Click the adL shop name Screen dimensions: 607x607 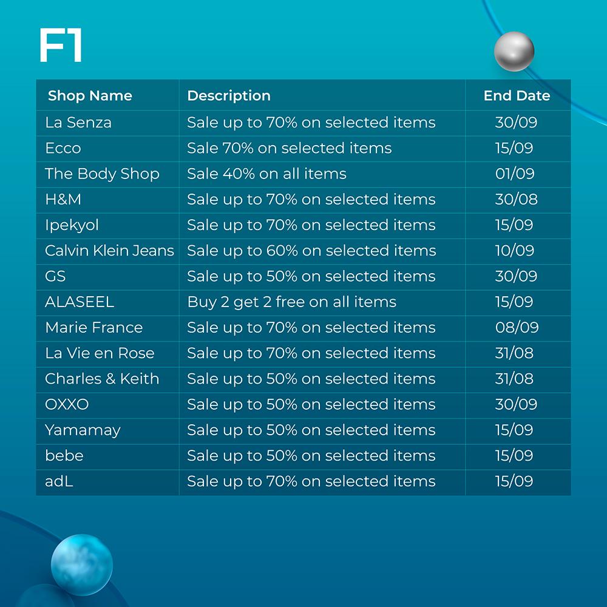(x=59, y=481)
